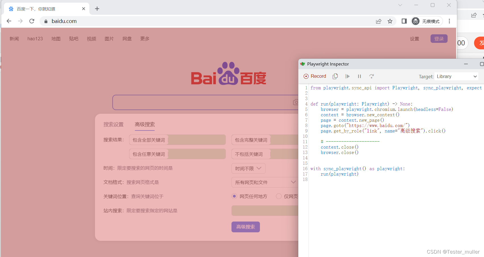Open the 贴吧 link
The height and width of the screenshot is (257, 484).
point(74,39)
